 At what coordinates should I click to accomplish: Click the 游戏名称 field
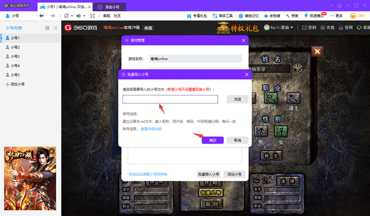click(x=195, y=59)
